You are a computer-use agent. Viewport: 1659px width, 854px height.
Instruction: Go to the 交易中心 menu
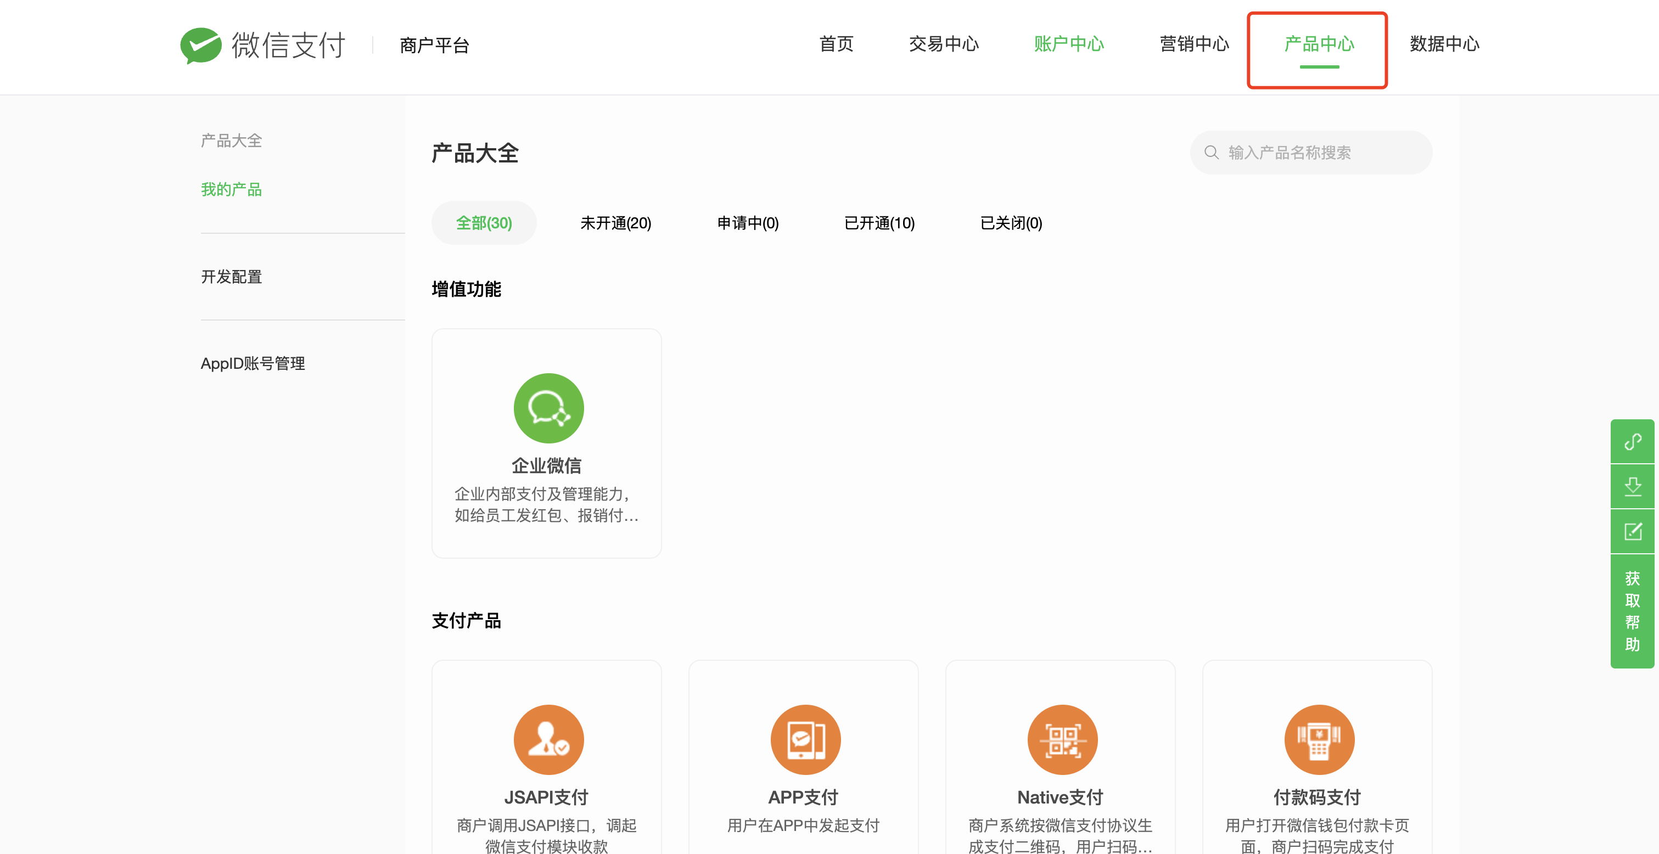(x=944, y=44)
